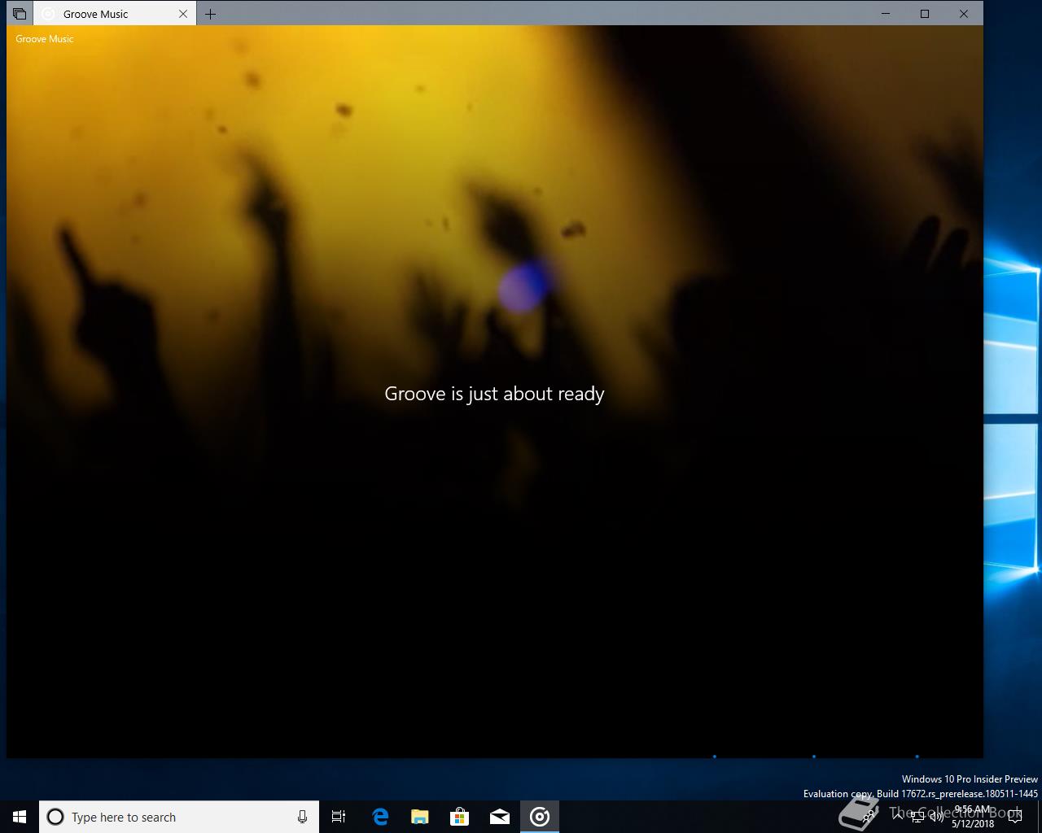Viewport: 1042px width, 833px height.
Task: Launch Microsoft Edge from taskbar
Action: [x=380, y=817]
